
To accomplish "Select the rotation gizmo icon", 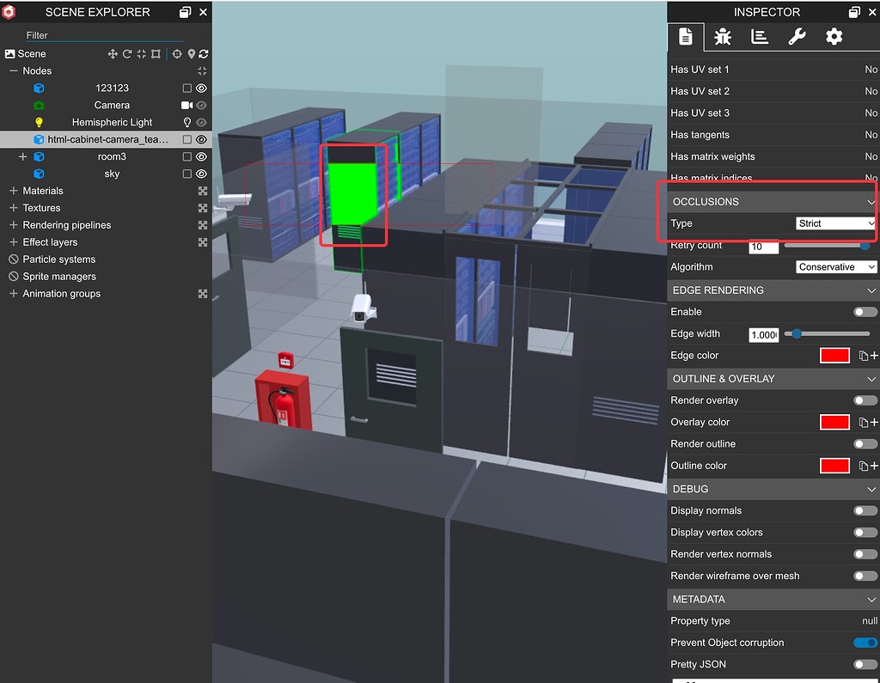I will click(126, 53).
